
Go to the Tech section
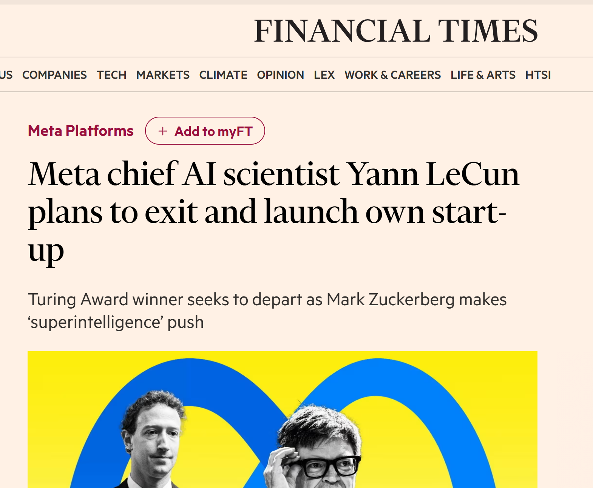111,75
